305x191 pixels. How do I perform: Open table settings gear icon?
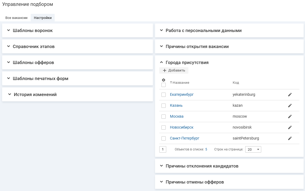164,80
